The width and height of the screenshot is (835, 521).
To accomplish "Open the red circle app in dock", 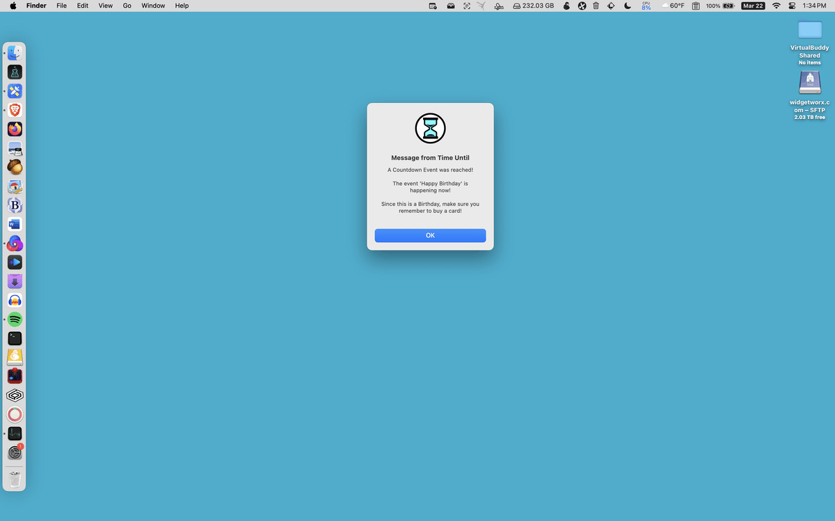I will click(15, 415).
